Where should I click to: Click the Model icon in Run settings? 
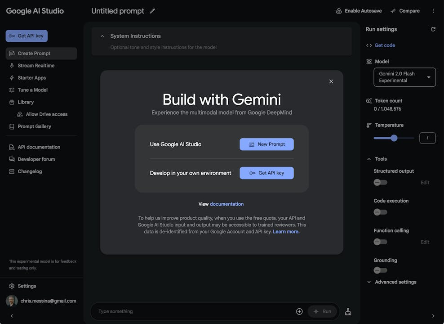pyautogui.click(x=369, y=62)
